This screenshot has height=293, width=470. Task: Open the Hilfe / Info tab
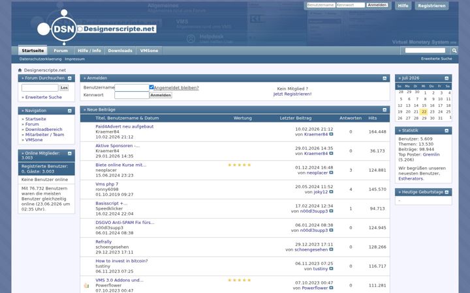(89, 51)
